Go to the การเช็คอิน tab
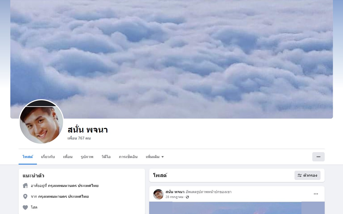The width and height of the screenshot is (343, 214). point(128,157)
